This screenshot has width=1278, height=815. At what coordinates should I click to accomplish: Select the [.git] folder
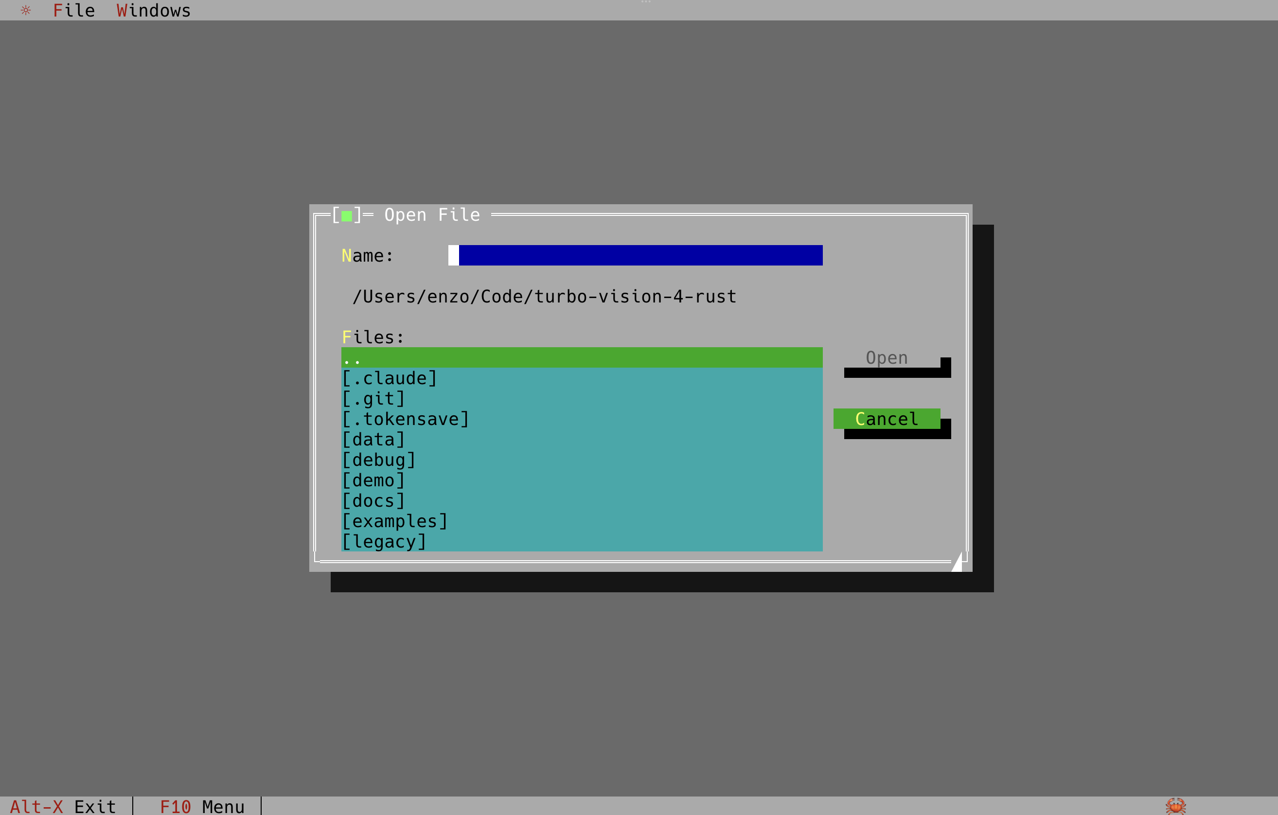pyautogui.click(x=582, y=398)
